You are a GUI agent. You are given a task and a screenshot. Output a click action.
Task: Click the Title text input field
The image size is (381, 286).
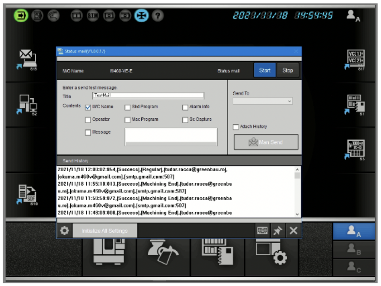(x=148, y=95)
